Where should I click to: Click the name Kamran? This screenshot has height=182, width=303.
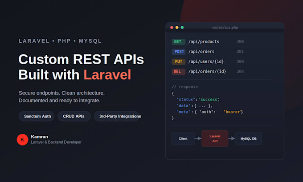[39, 137]
